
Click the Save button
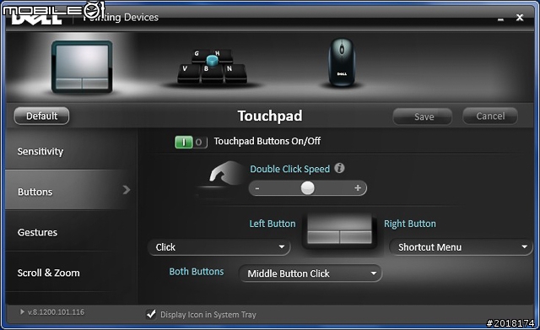[423, 116]
